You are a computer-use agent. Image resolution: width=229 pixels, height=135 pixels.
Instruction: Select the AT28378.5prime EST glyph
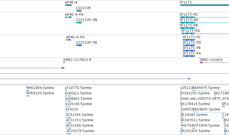[69, 134]
